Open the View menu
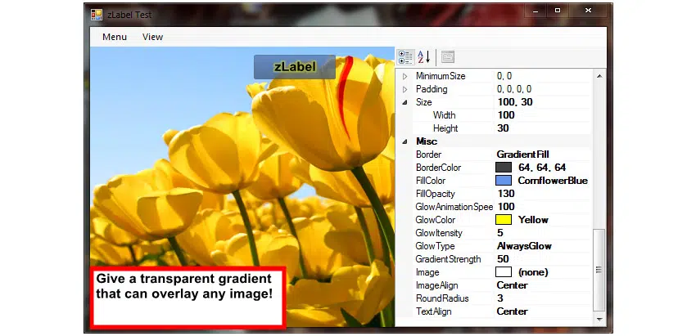This screenshot has width=696, height=336. pyautogui.click(x=152, y=37)
